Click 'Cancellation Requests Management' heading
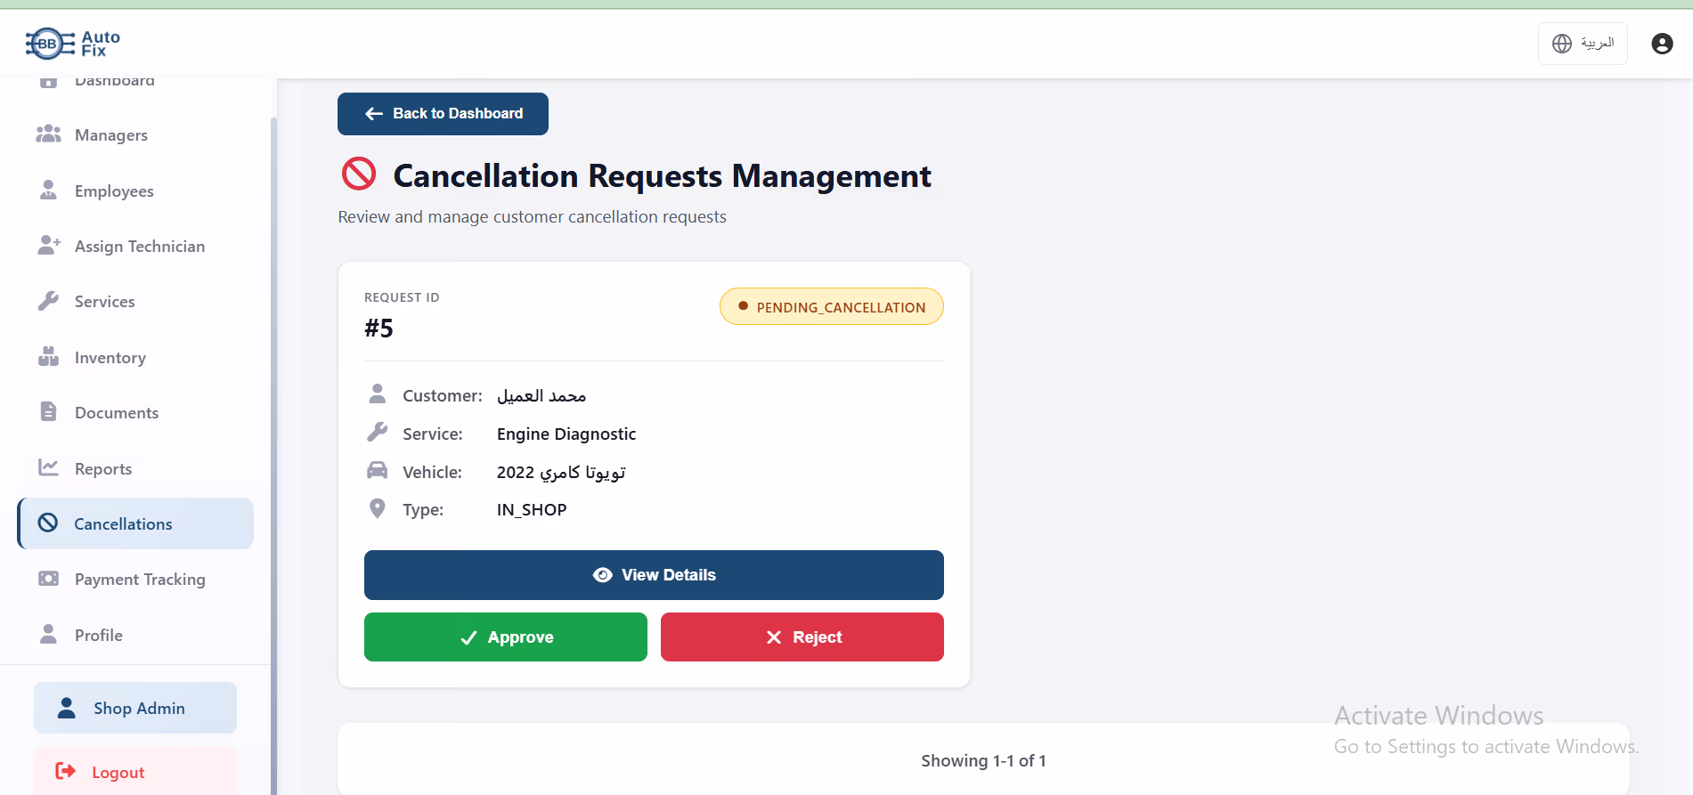 click(662, 175)
